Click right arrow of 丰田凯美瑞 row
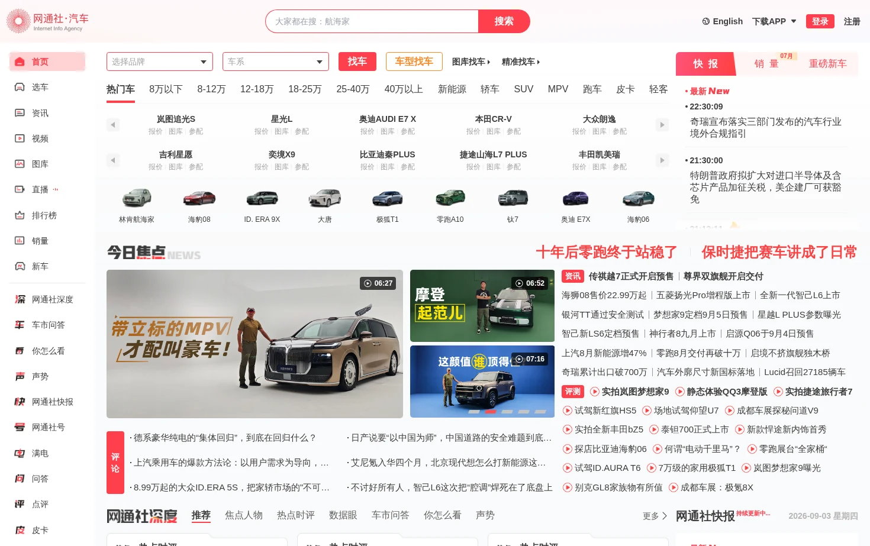 (x=662, y=160)
